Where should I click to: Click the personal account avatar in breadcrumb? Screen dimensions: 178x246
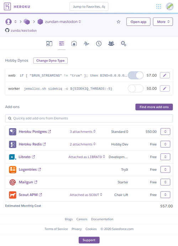(9, 22)
